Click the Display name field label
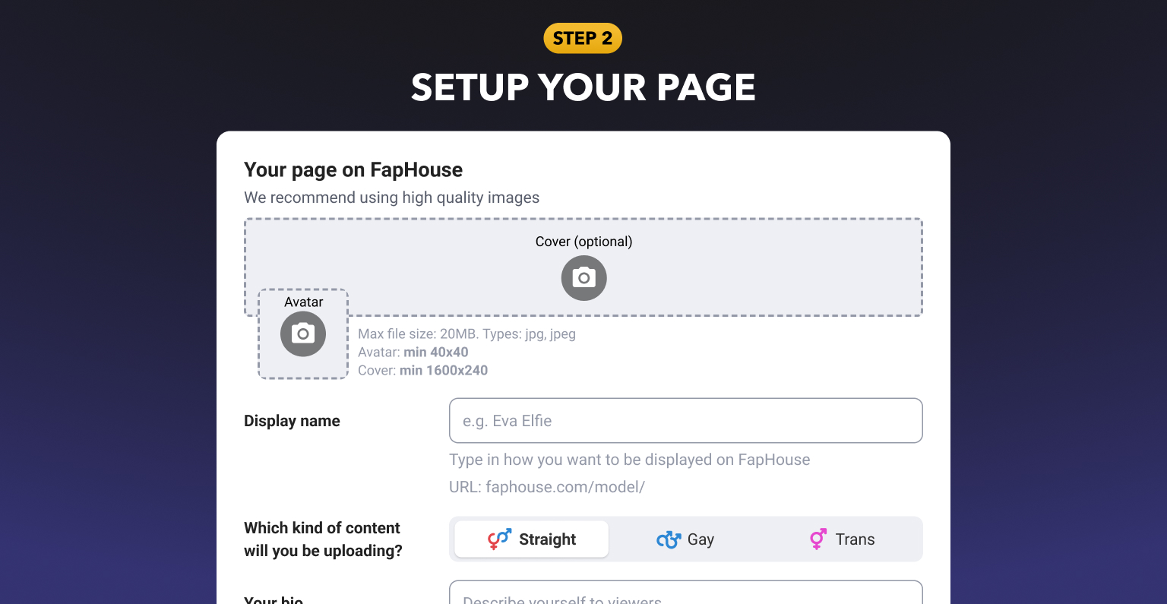 pos(292,421)
